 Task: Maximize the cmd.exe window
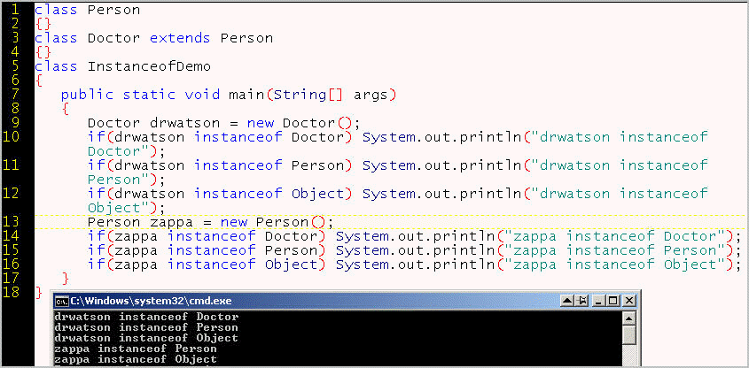click(x=613, y=301)
